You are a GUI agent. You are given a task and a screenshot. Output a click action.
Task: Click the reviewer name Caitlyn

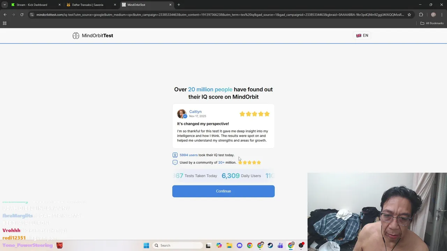(x=195, y=112)
